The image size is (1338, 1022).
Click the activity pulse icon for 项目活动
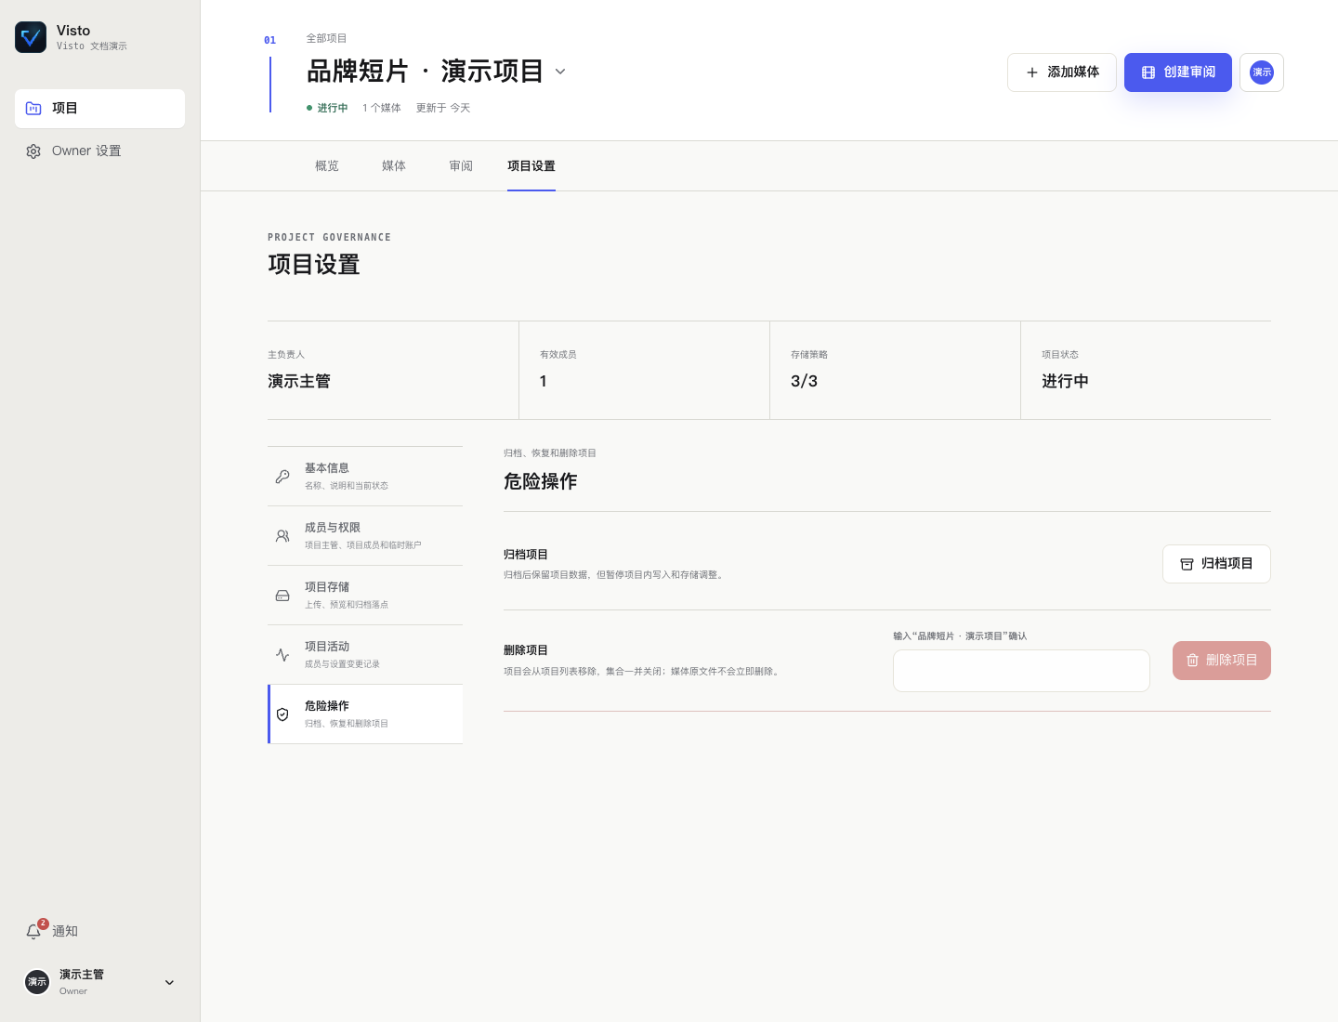click(282, 655)
